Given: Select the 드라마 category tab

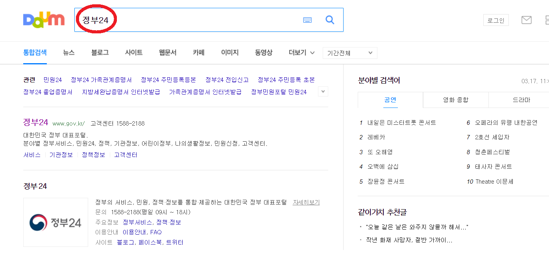Looking at the screenshot, I should click(521, 100).
